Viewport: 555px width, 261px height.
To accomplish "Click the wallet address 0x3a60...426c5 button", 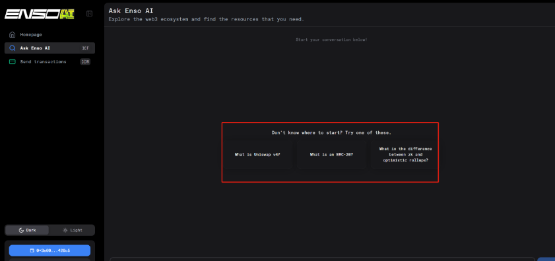I will click(x=49, y=250).
